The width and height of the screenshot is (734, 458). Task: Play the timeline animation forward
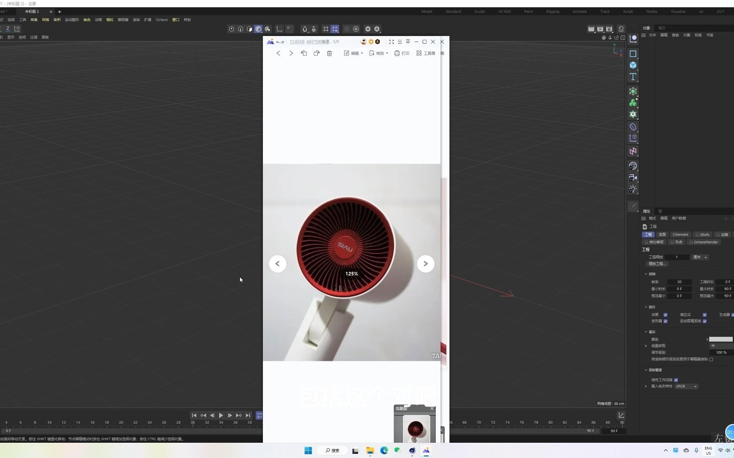[x=221, y=416]
